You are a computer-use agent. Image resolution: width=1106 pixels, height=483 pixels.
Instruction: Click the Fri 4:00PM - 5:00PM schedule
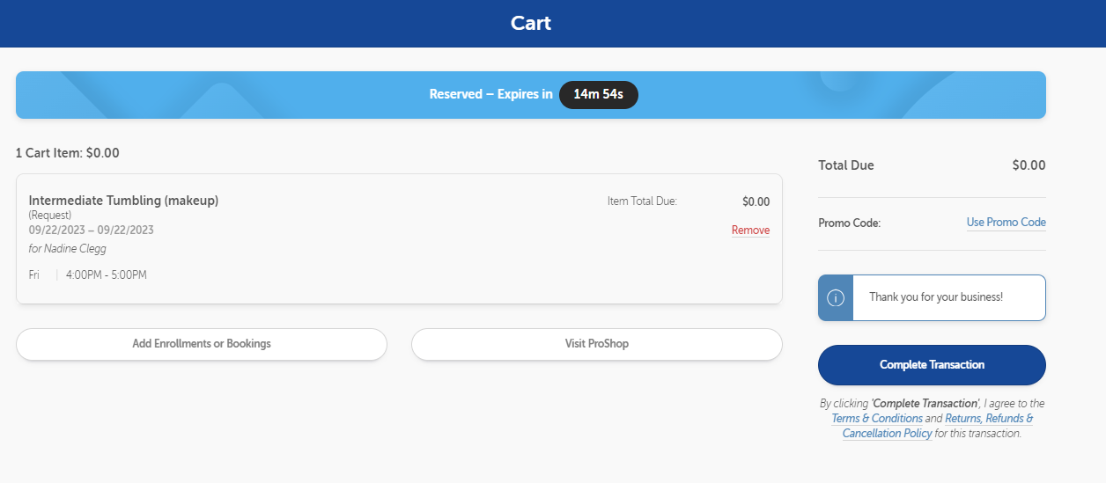[88, 275]
